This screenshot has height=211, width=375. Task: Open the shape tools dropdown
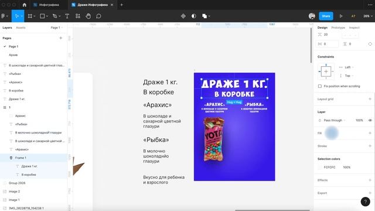[47, 16]
